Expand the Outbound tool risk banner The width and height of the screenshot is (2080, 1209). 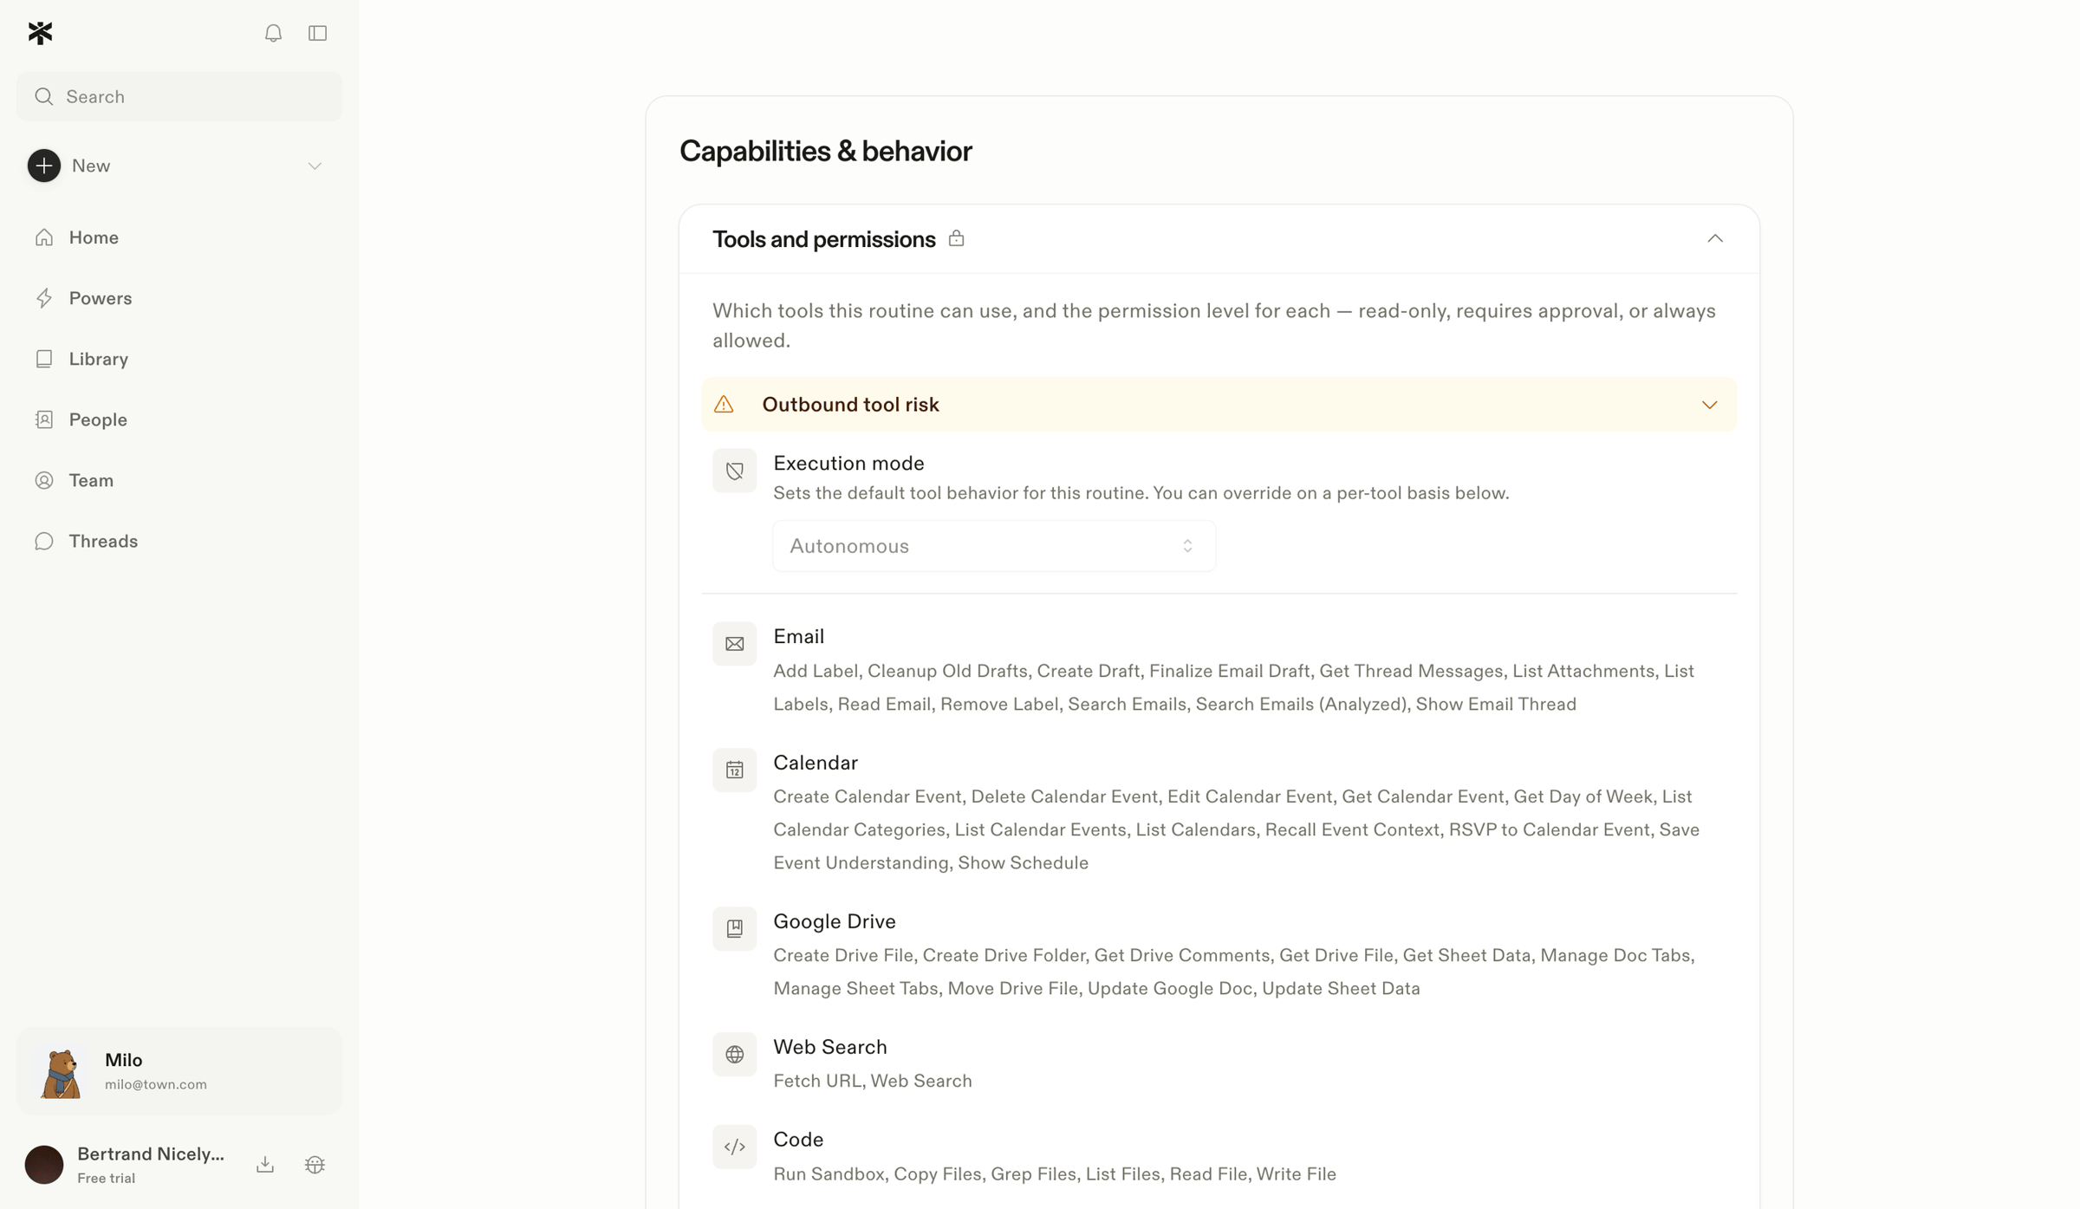click(x=1709, y=405)
